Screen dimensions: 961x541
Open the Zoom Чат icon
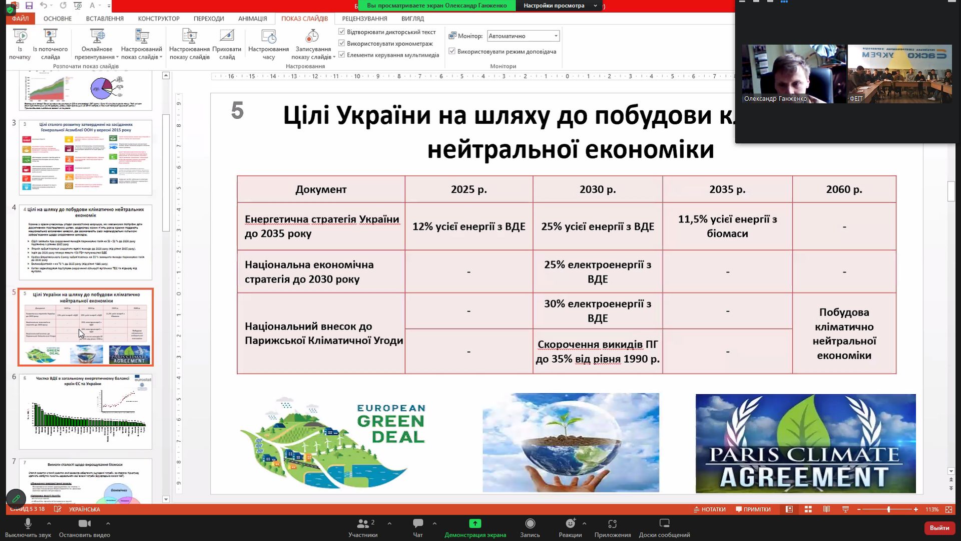click(x=418, y=524)
